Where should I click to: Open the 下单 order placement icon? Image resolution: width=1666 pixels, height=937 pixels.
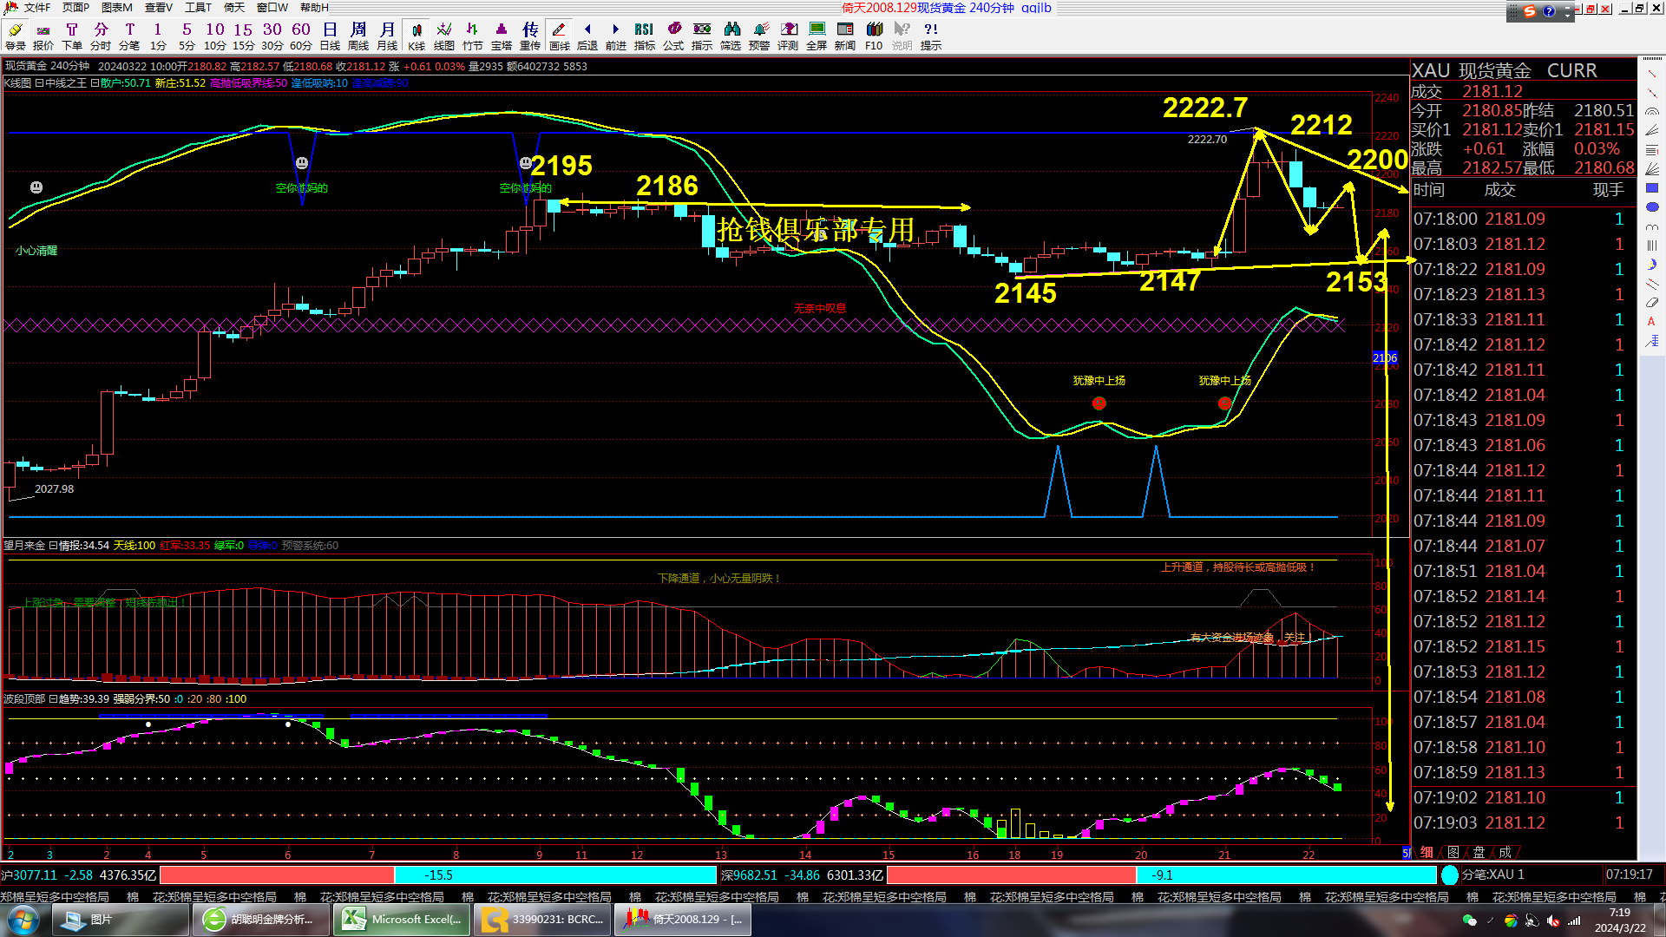coord(72,36)
